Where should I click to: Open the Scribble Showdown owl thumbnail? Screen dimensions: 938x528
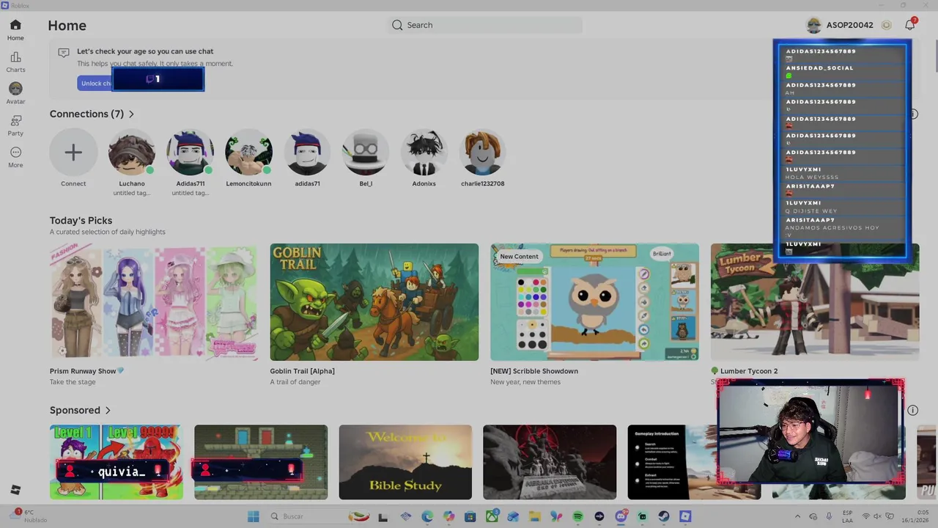(x=594, y=302)
